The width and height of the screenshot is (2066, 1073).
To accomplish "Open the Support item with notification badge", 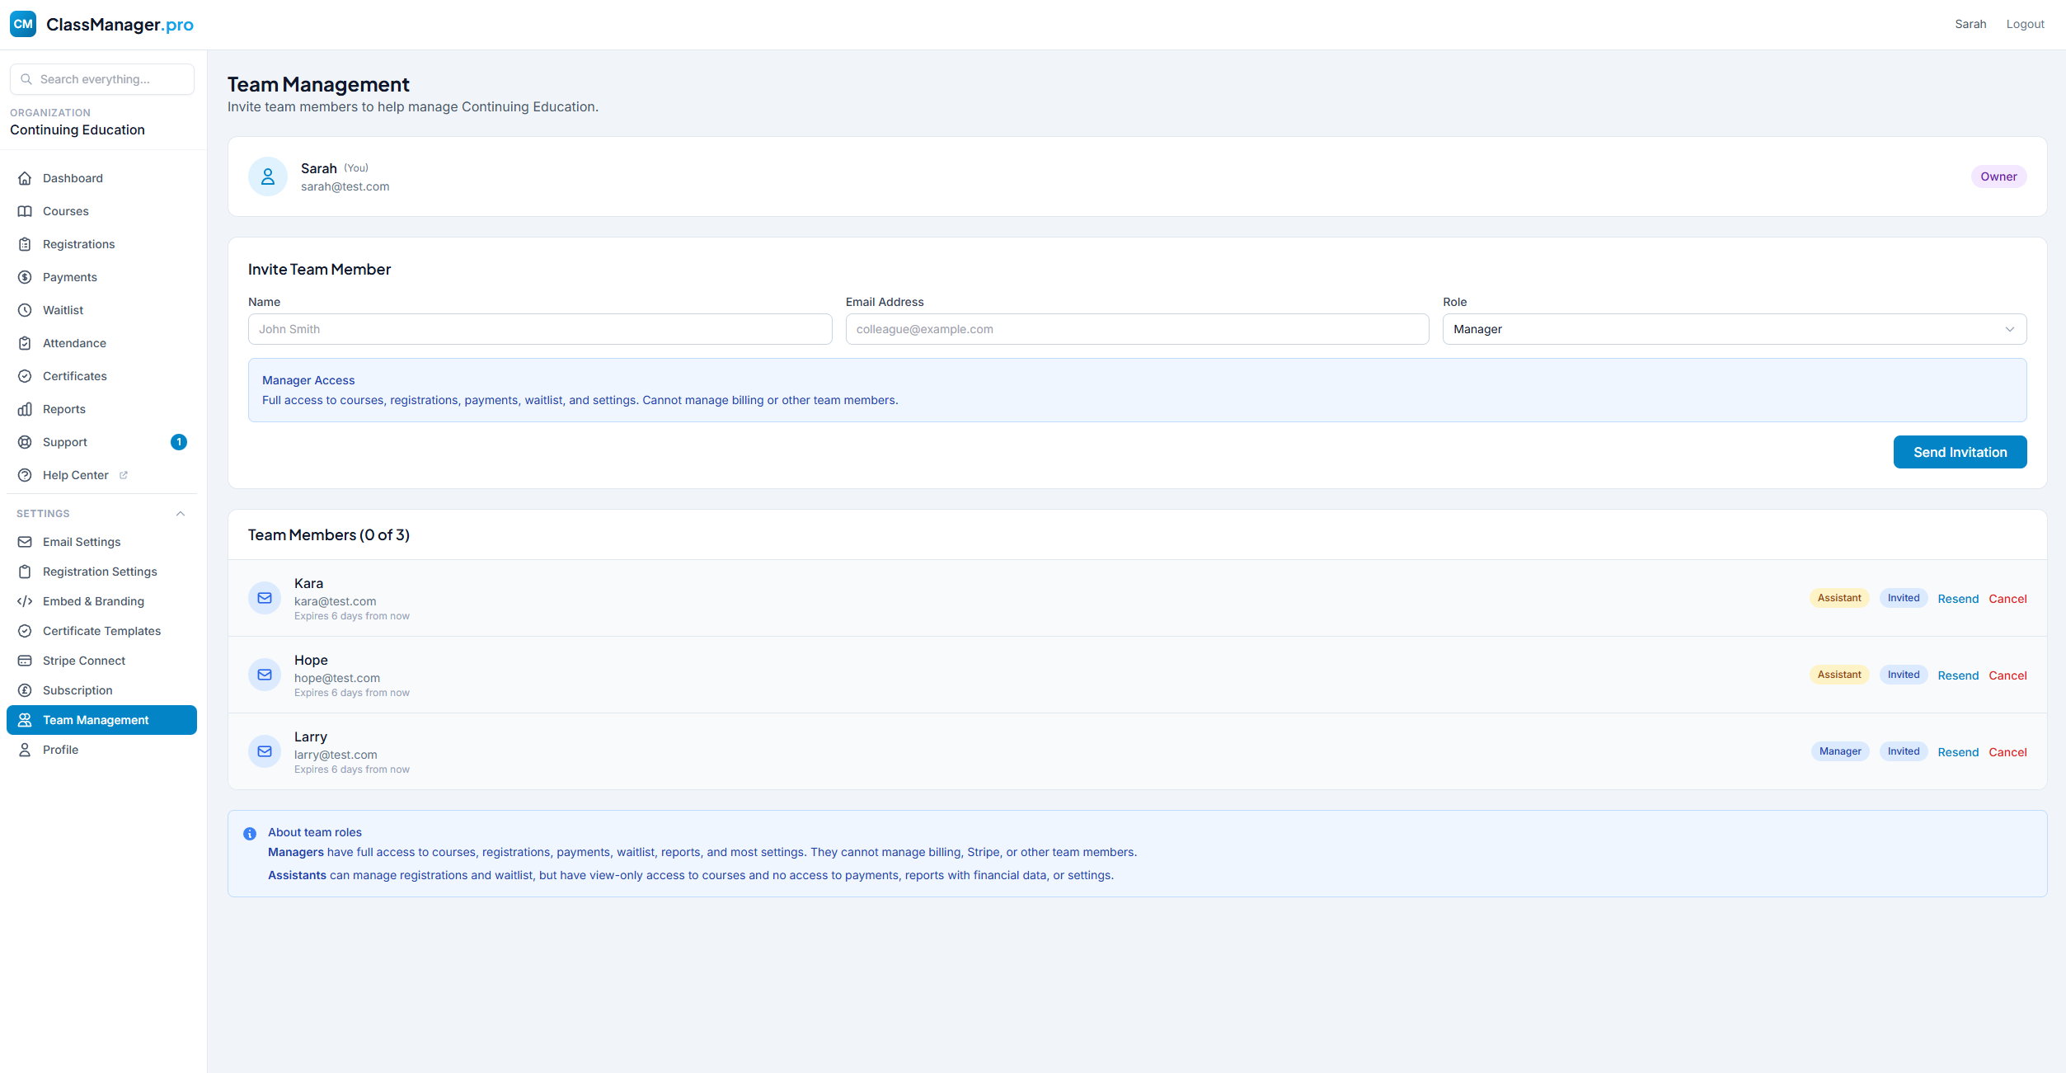I will click(x=63, y=441).
